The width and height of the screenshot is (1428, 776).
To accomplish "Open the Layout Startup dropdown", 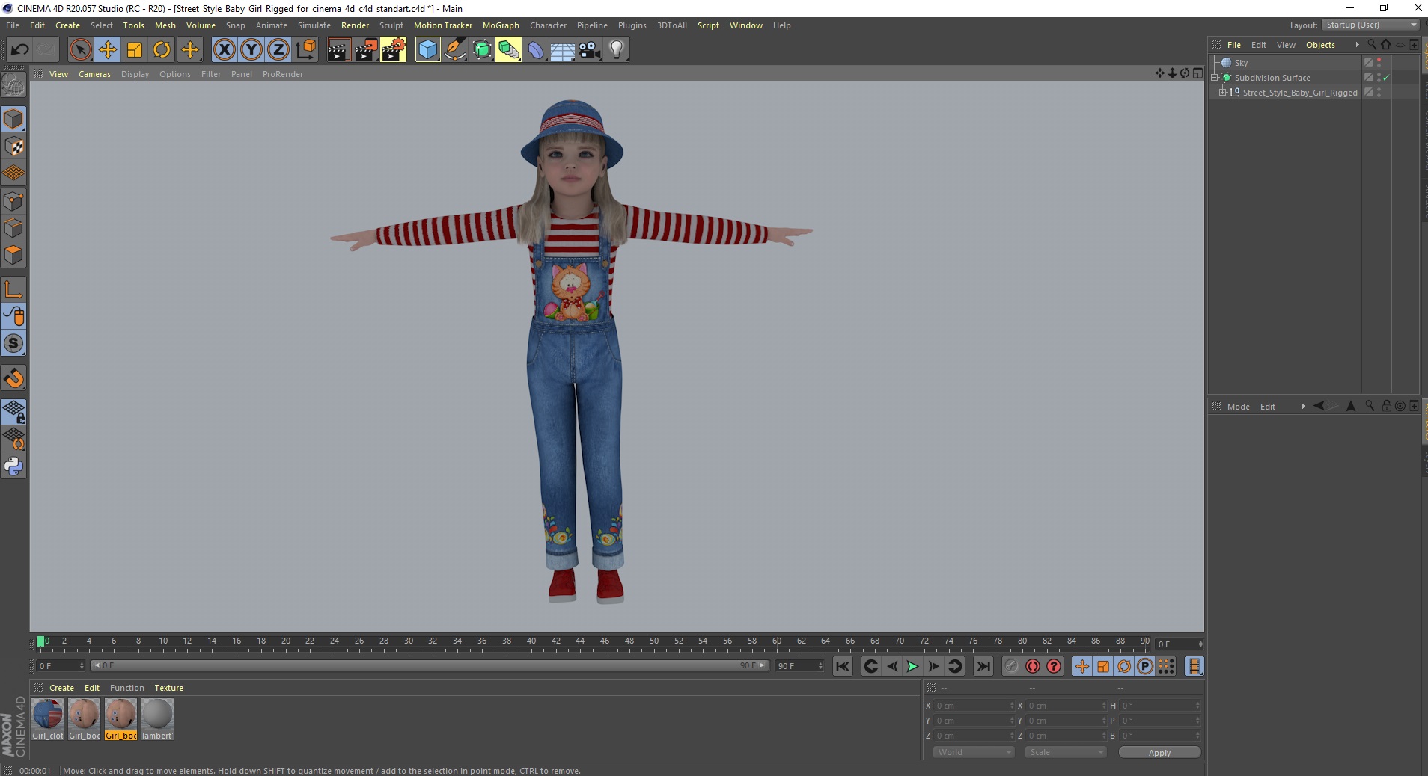I will pyautogui.click(x=1370, y=25).
